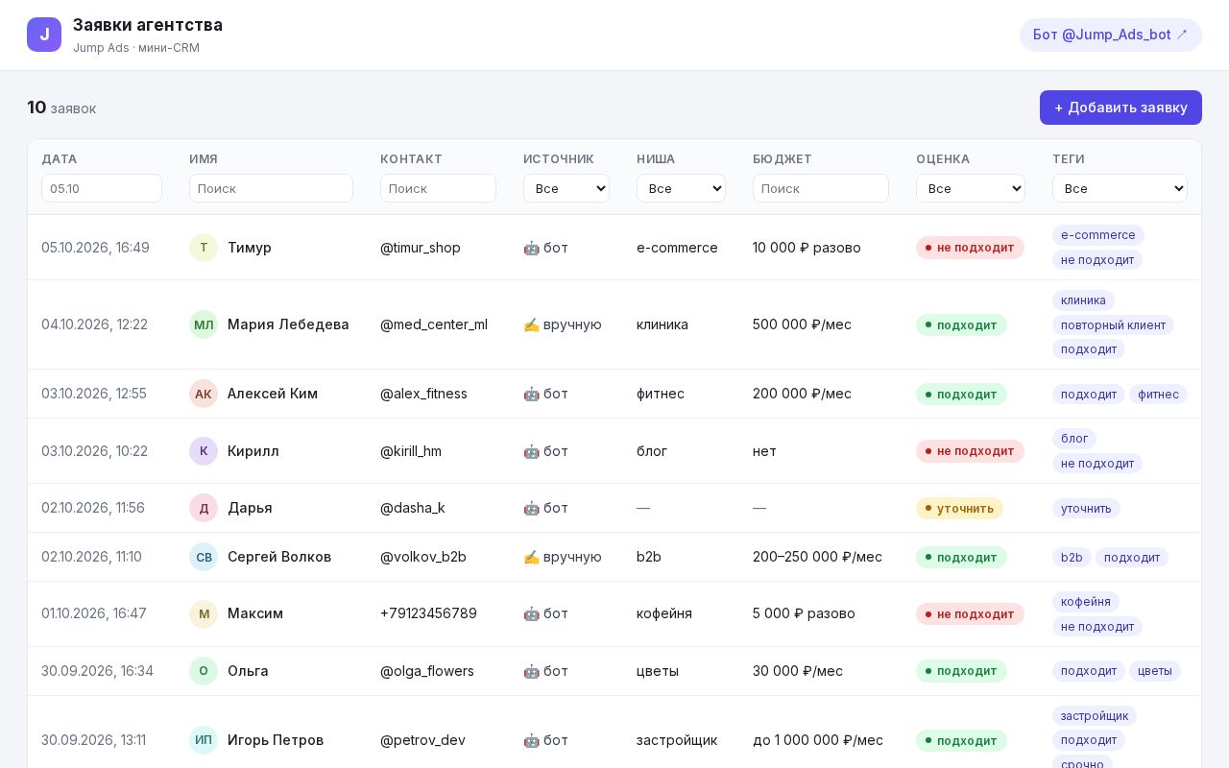This screenshot has width=1229, height=768.
Task: Open the Источник filter dropdown
Action: (x=566, y=188)
